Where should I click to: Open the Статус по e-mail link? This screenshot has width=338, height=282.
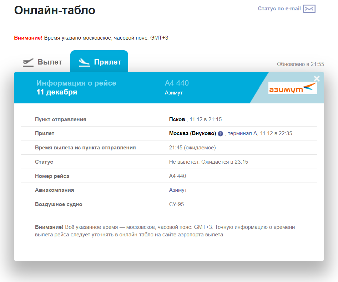278,9
